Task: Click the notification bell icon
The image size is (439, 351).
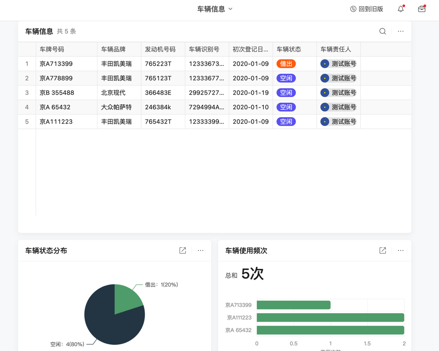Action: pyautogui.click(x=400, y=8)
